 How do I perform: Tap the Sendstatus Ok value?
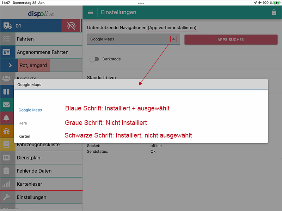[153, 152]
